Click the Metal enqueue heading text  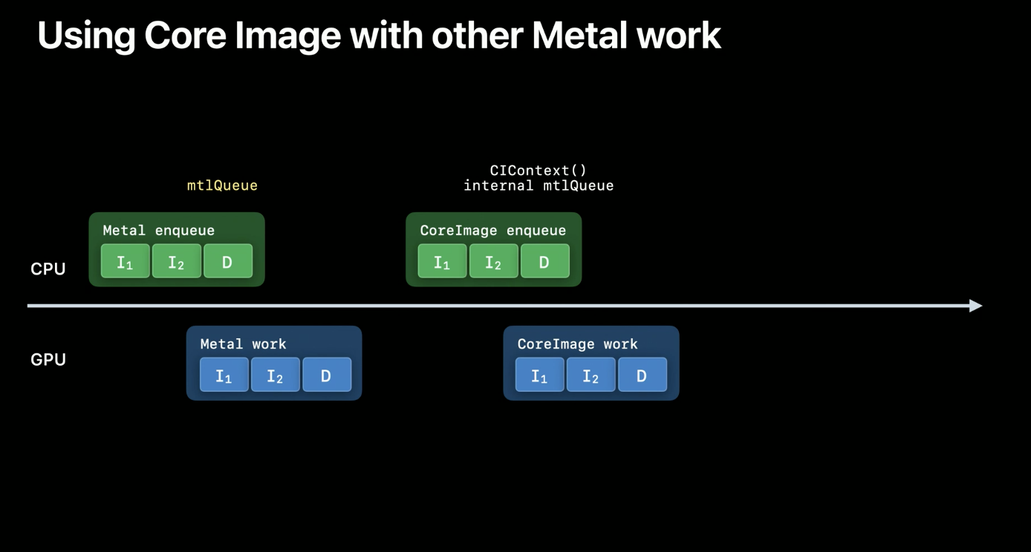[158, 230]
